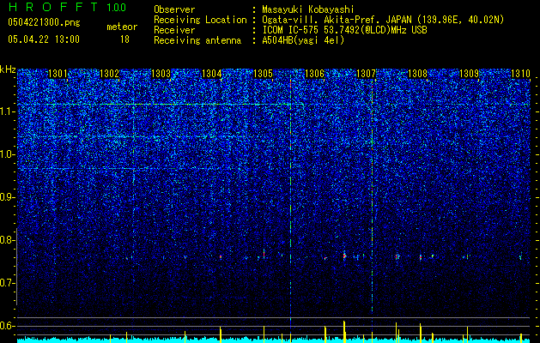Click time marker 1306
The width and height of the screenshot is (540, 343).
(314, 73)
